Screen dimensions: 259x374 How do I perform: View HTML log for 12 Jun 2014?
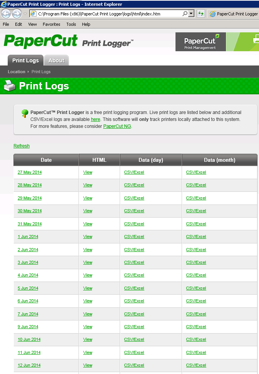88,365
